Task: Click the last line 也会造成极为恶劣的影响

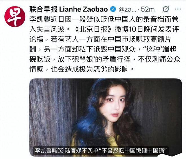Action: pyautogui.click(x=90, y=69)
